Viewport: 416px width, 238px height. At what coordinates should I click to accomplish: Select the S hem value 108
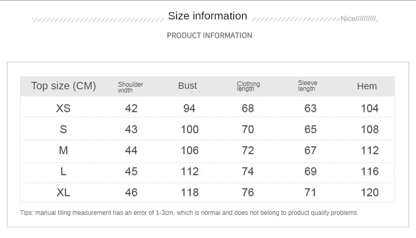click(370, 129)
